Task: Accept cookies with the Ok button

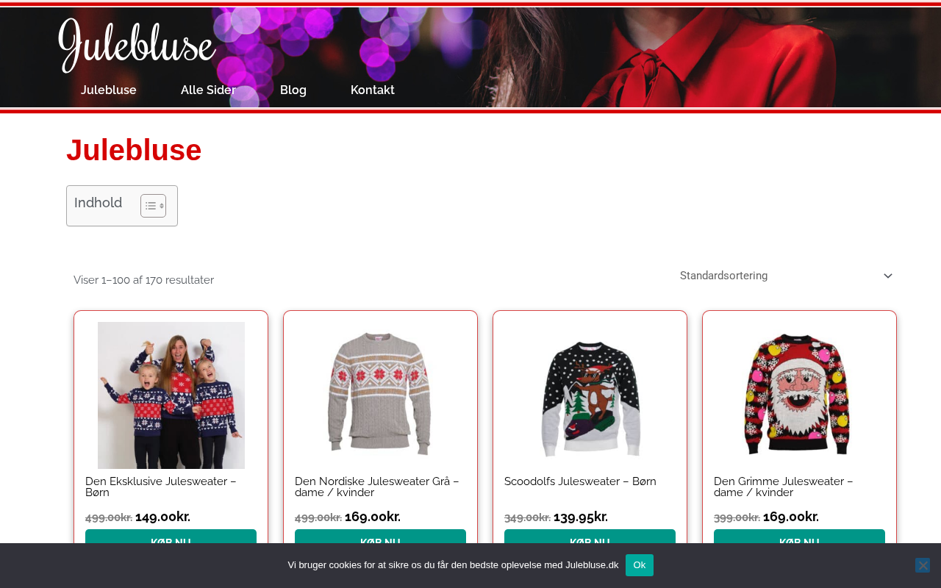Action: [x=640, y=565]
